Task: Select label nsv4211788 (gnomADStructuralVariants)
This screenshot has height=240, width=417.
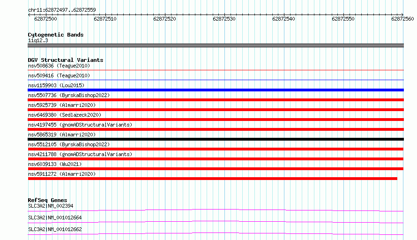Action: pyautogui.click(x=80, y=154)
